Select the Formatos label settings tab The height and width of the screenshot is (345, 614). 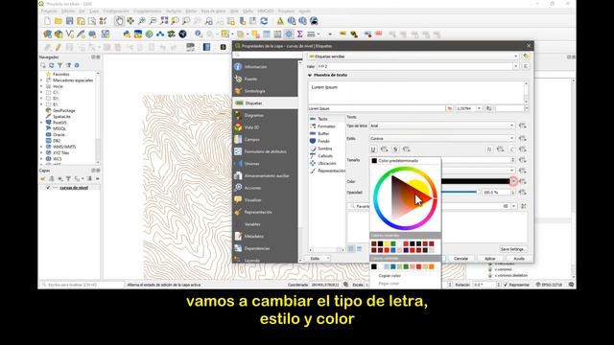(326, 126)
